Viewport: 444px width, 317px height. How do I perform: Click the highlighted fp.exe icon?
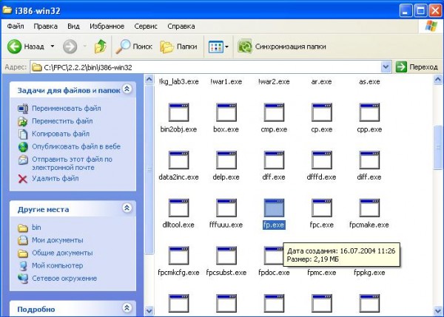click(274, 208)
